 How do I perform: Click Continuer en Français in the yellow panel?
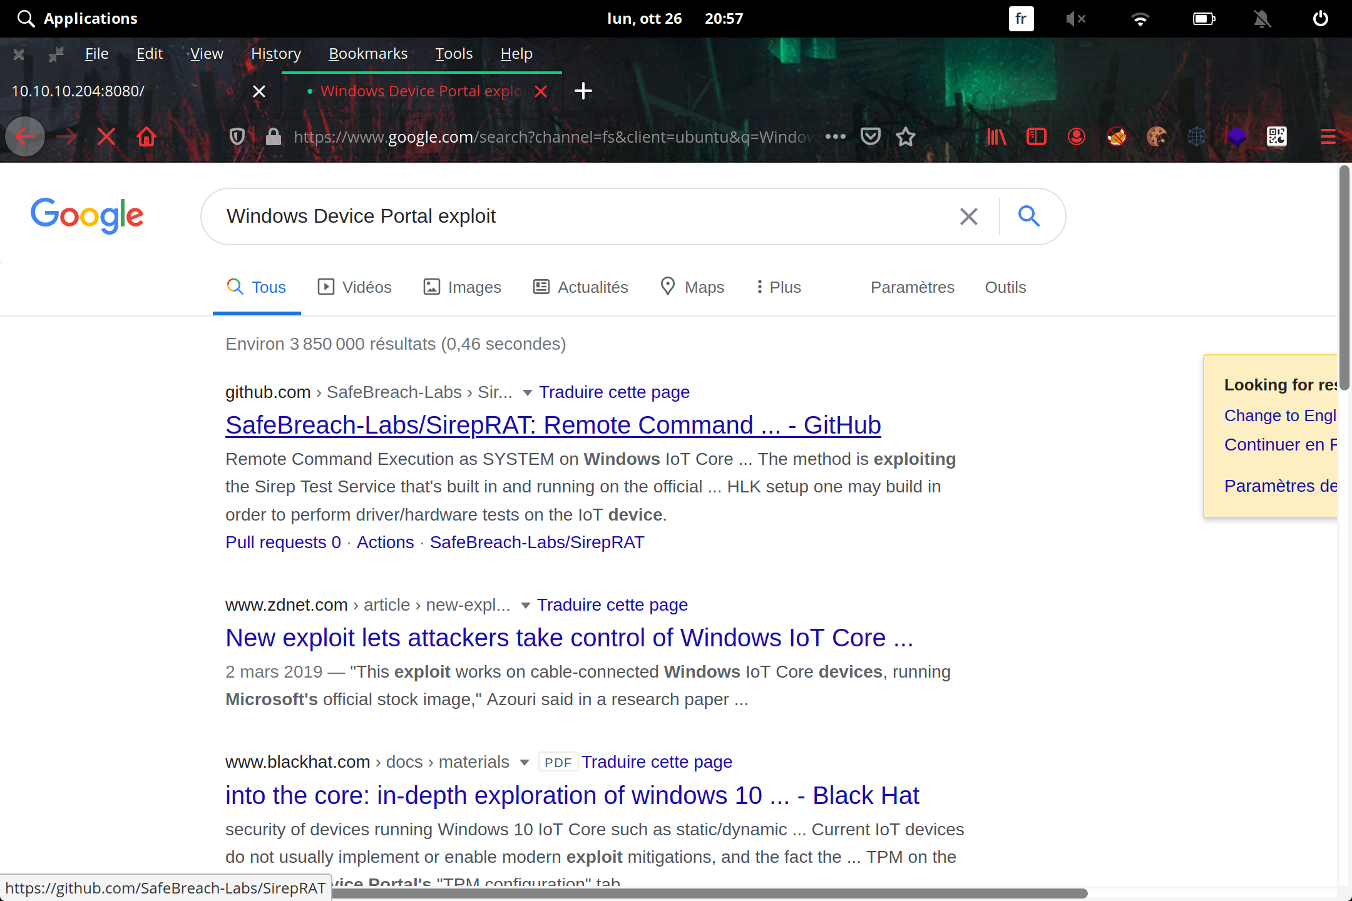[x=1279, y=444]
